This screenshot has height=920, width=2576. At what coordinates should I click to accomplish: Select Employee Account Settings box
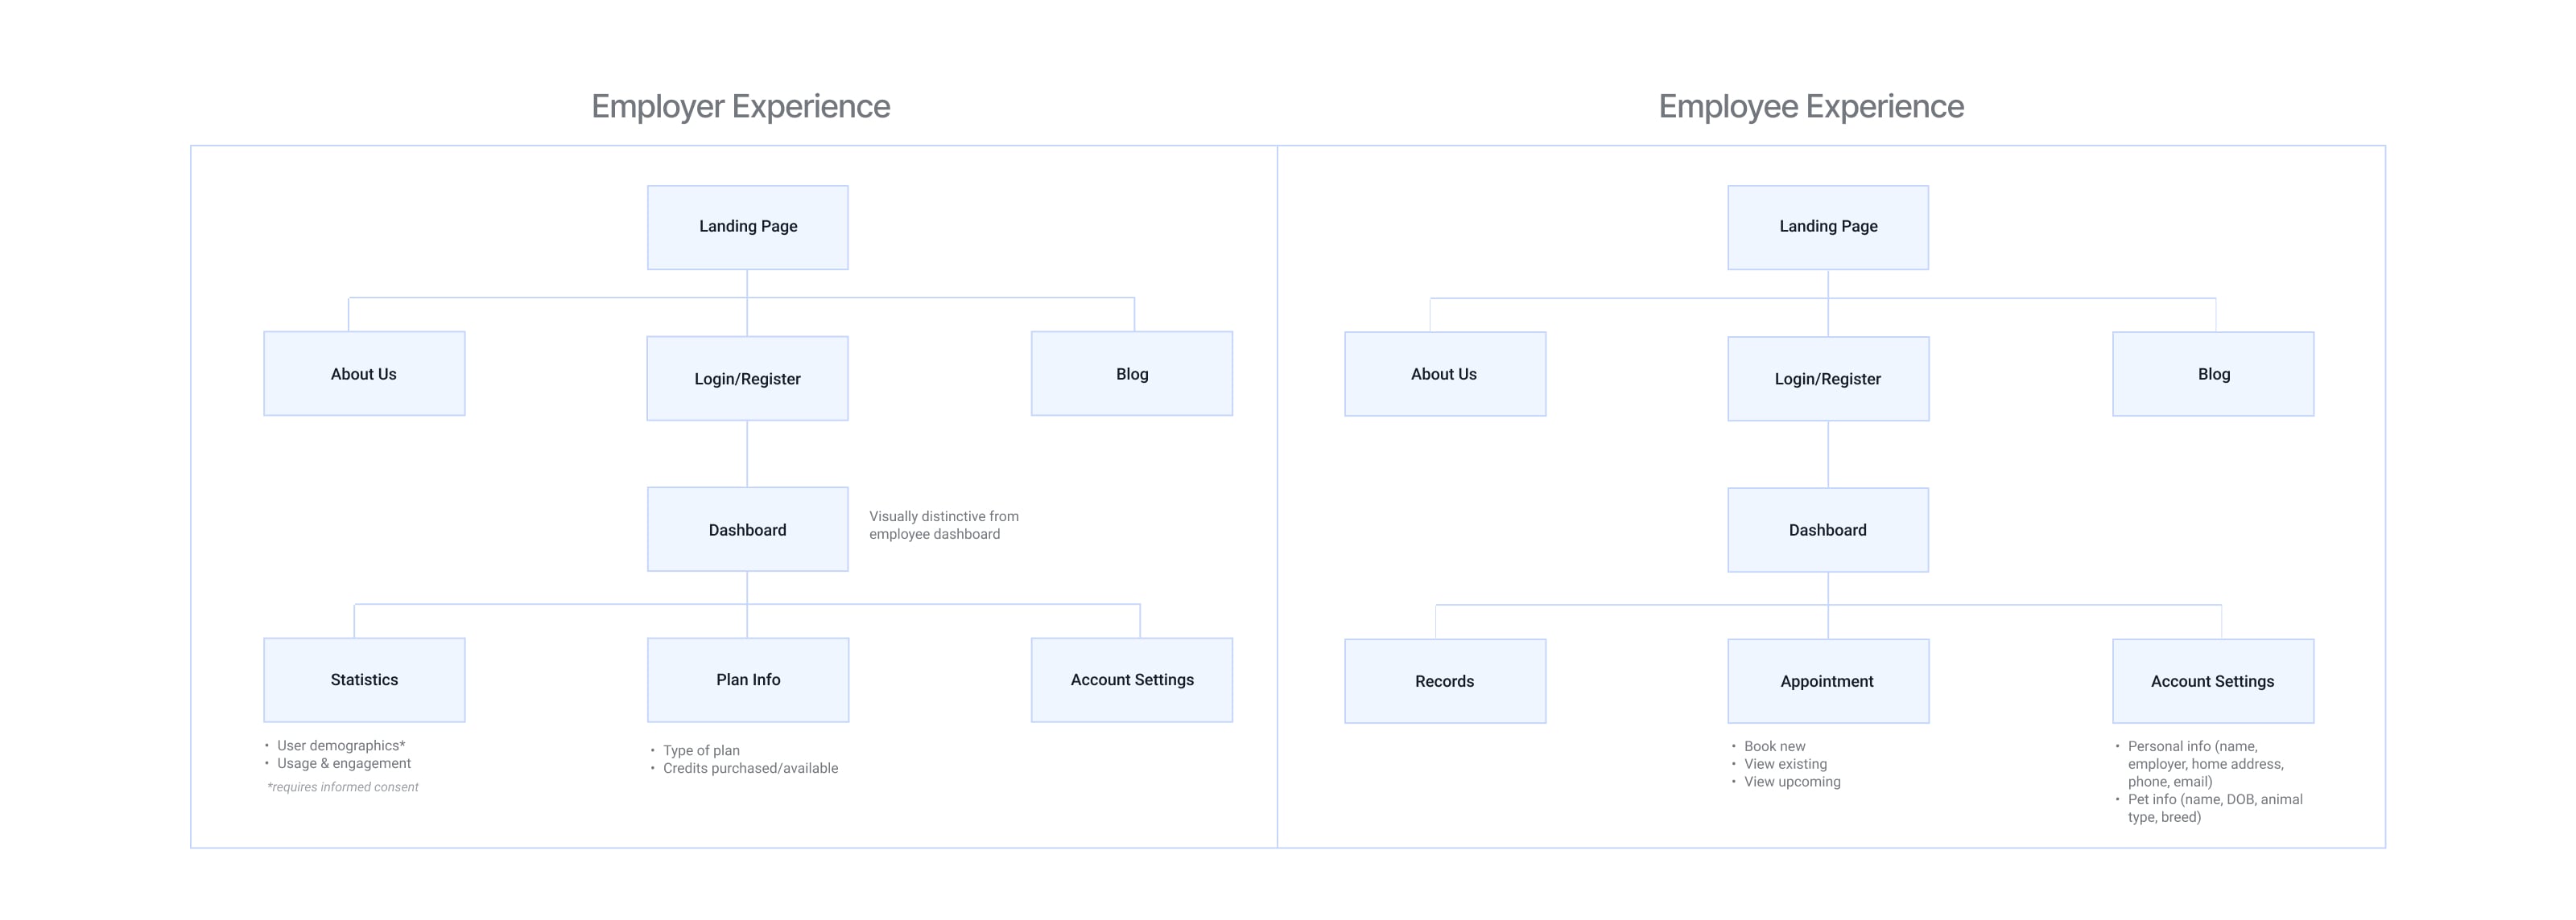point(2212,681)
